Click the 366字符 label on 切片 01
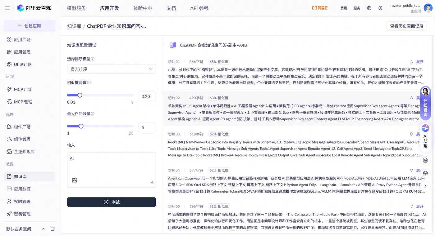 196,62
